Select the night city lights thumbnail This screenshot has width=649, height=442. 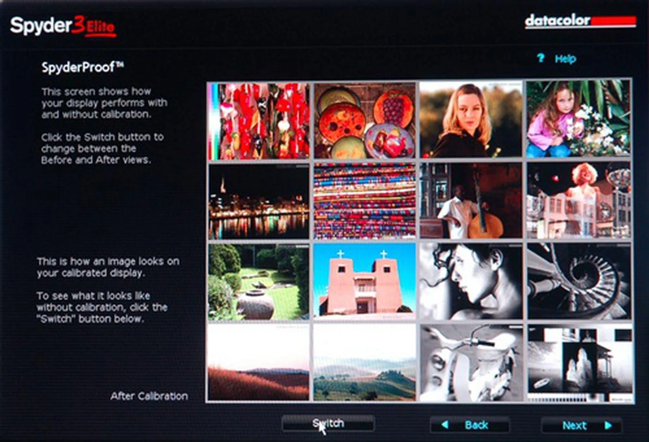coord(259,202)
